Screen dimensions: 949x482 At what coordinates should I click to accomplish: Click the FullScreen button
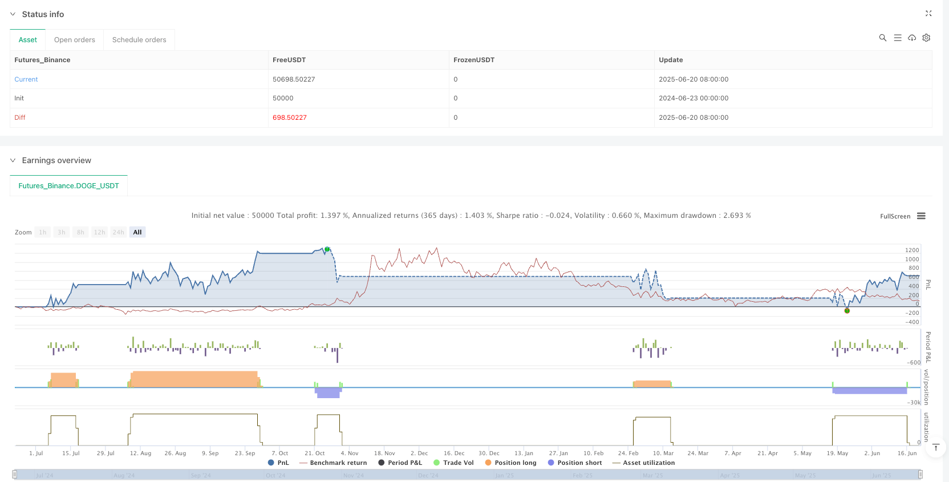click(895, 216)
